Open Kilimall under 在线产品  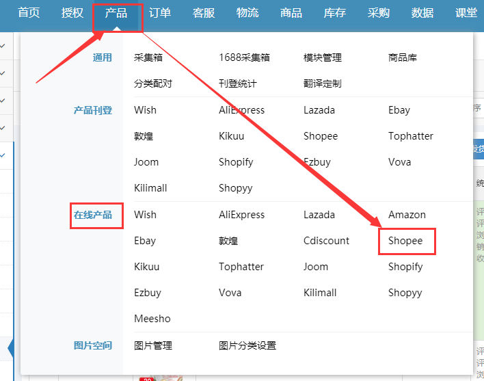click(x=320, y=292)
